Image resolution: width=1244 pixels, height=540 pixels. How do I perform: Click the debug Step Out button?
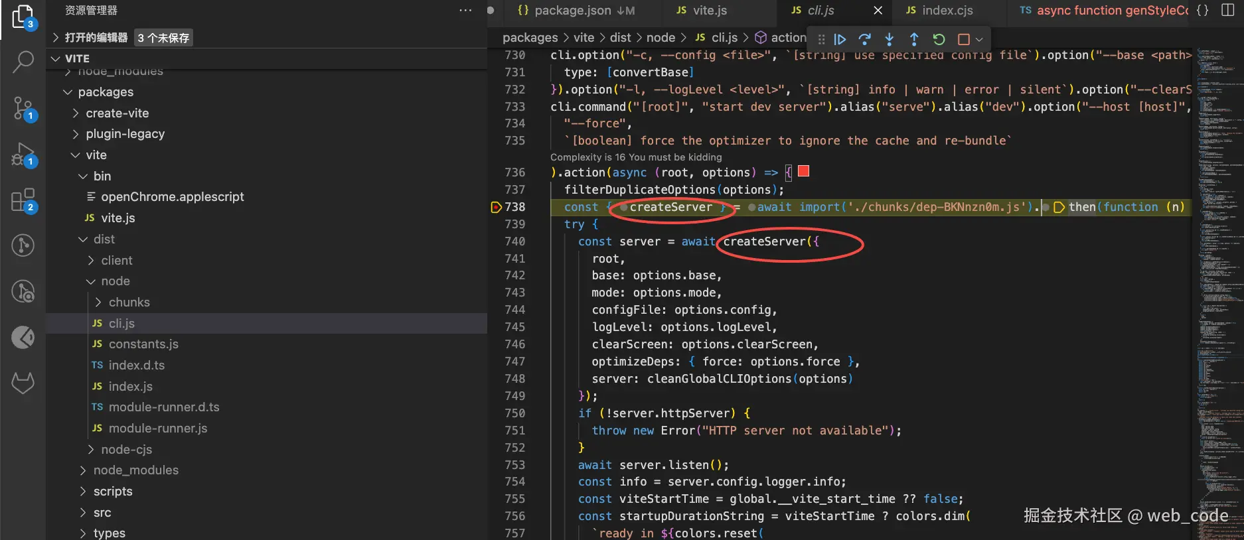tap(914, 39)
